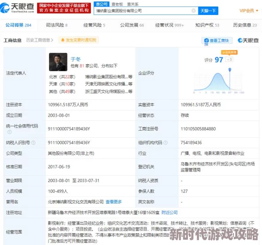Select the 查老板 search tab
The image size is (262, 245).
(x=117, y=4)
